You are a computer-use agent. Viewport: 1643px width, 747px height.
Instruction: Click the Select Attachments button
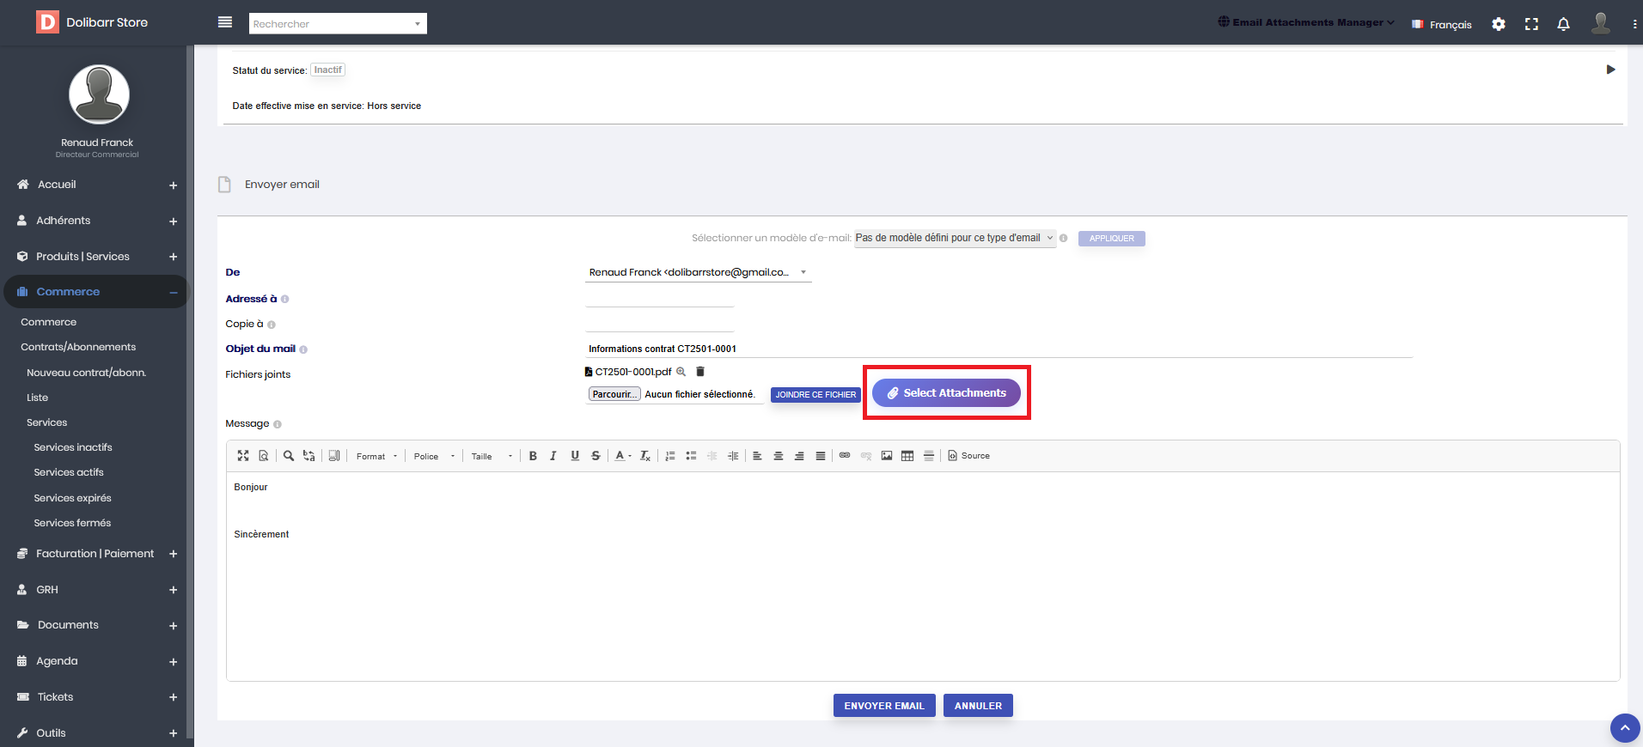point(946,392)
